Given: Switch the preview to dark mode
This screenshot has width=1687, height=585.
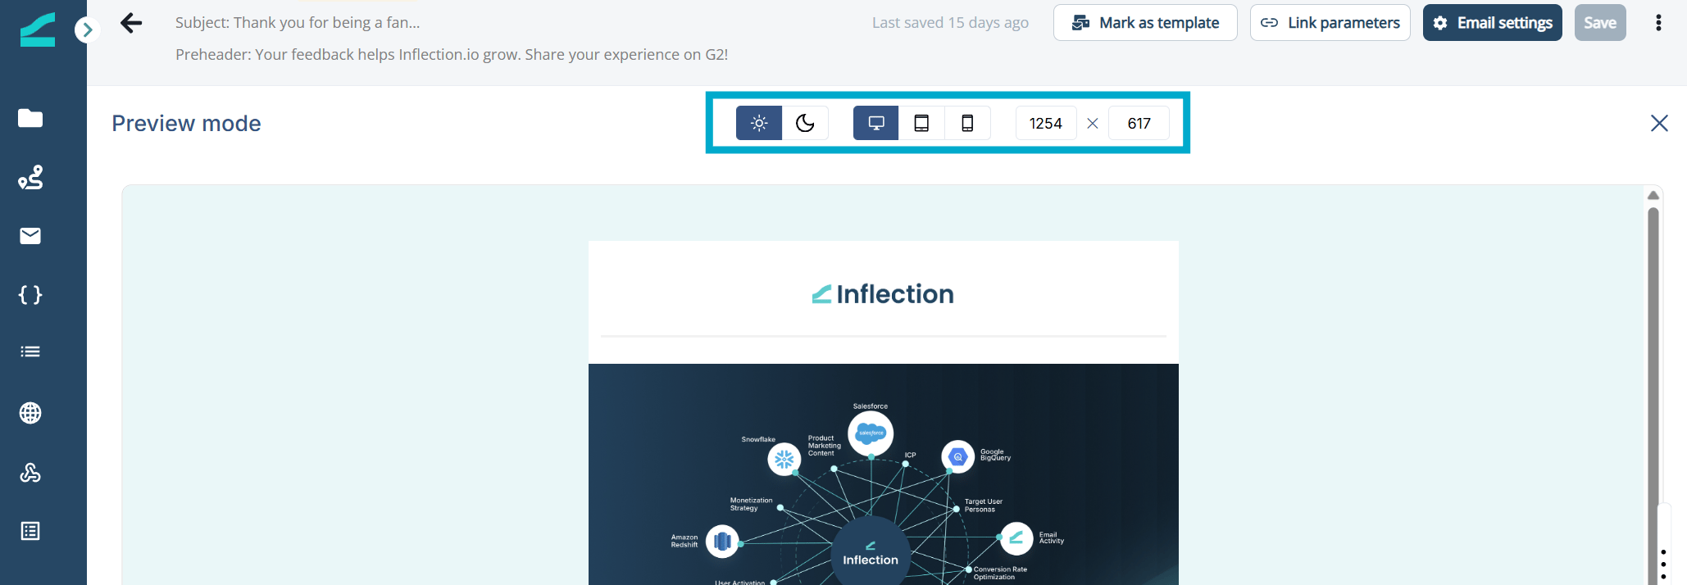Looking at the screenshot, I should coord(805,123).
